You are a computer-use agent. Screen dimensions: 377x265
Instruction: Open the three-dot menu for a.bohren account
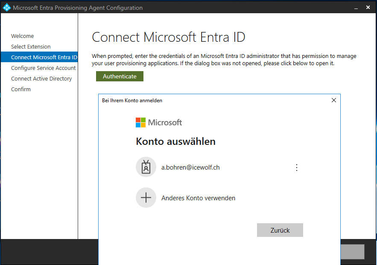[297, 167]
